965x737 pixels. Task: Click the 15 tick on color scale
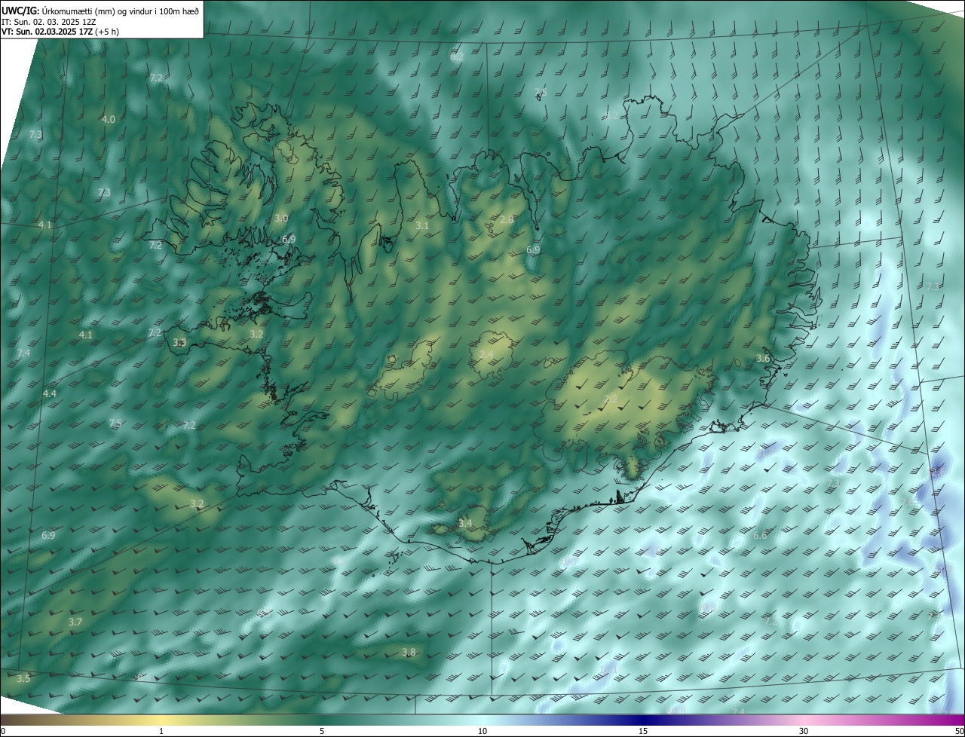click(643, 731)
